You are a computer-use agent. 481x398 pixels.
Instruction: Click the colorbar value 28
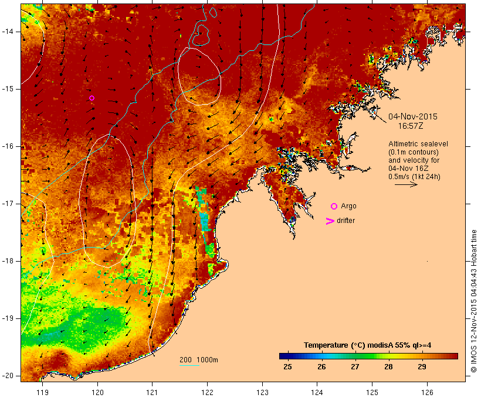pos(388,367)
